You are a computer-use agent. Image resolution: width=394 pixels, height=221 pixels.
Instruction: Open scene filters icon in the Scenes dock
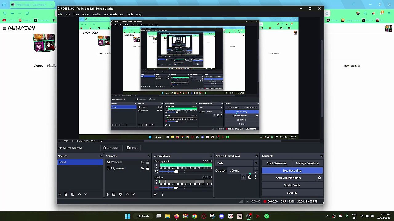point(73,194)
